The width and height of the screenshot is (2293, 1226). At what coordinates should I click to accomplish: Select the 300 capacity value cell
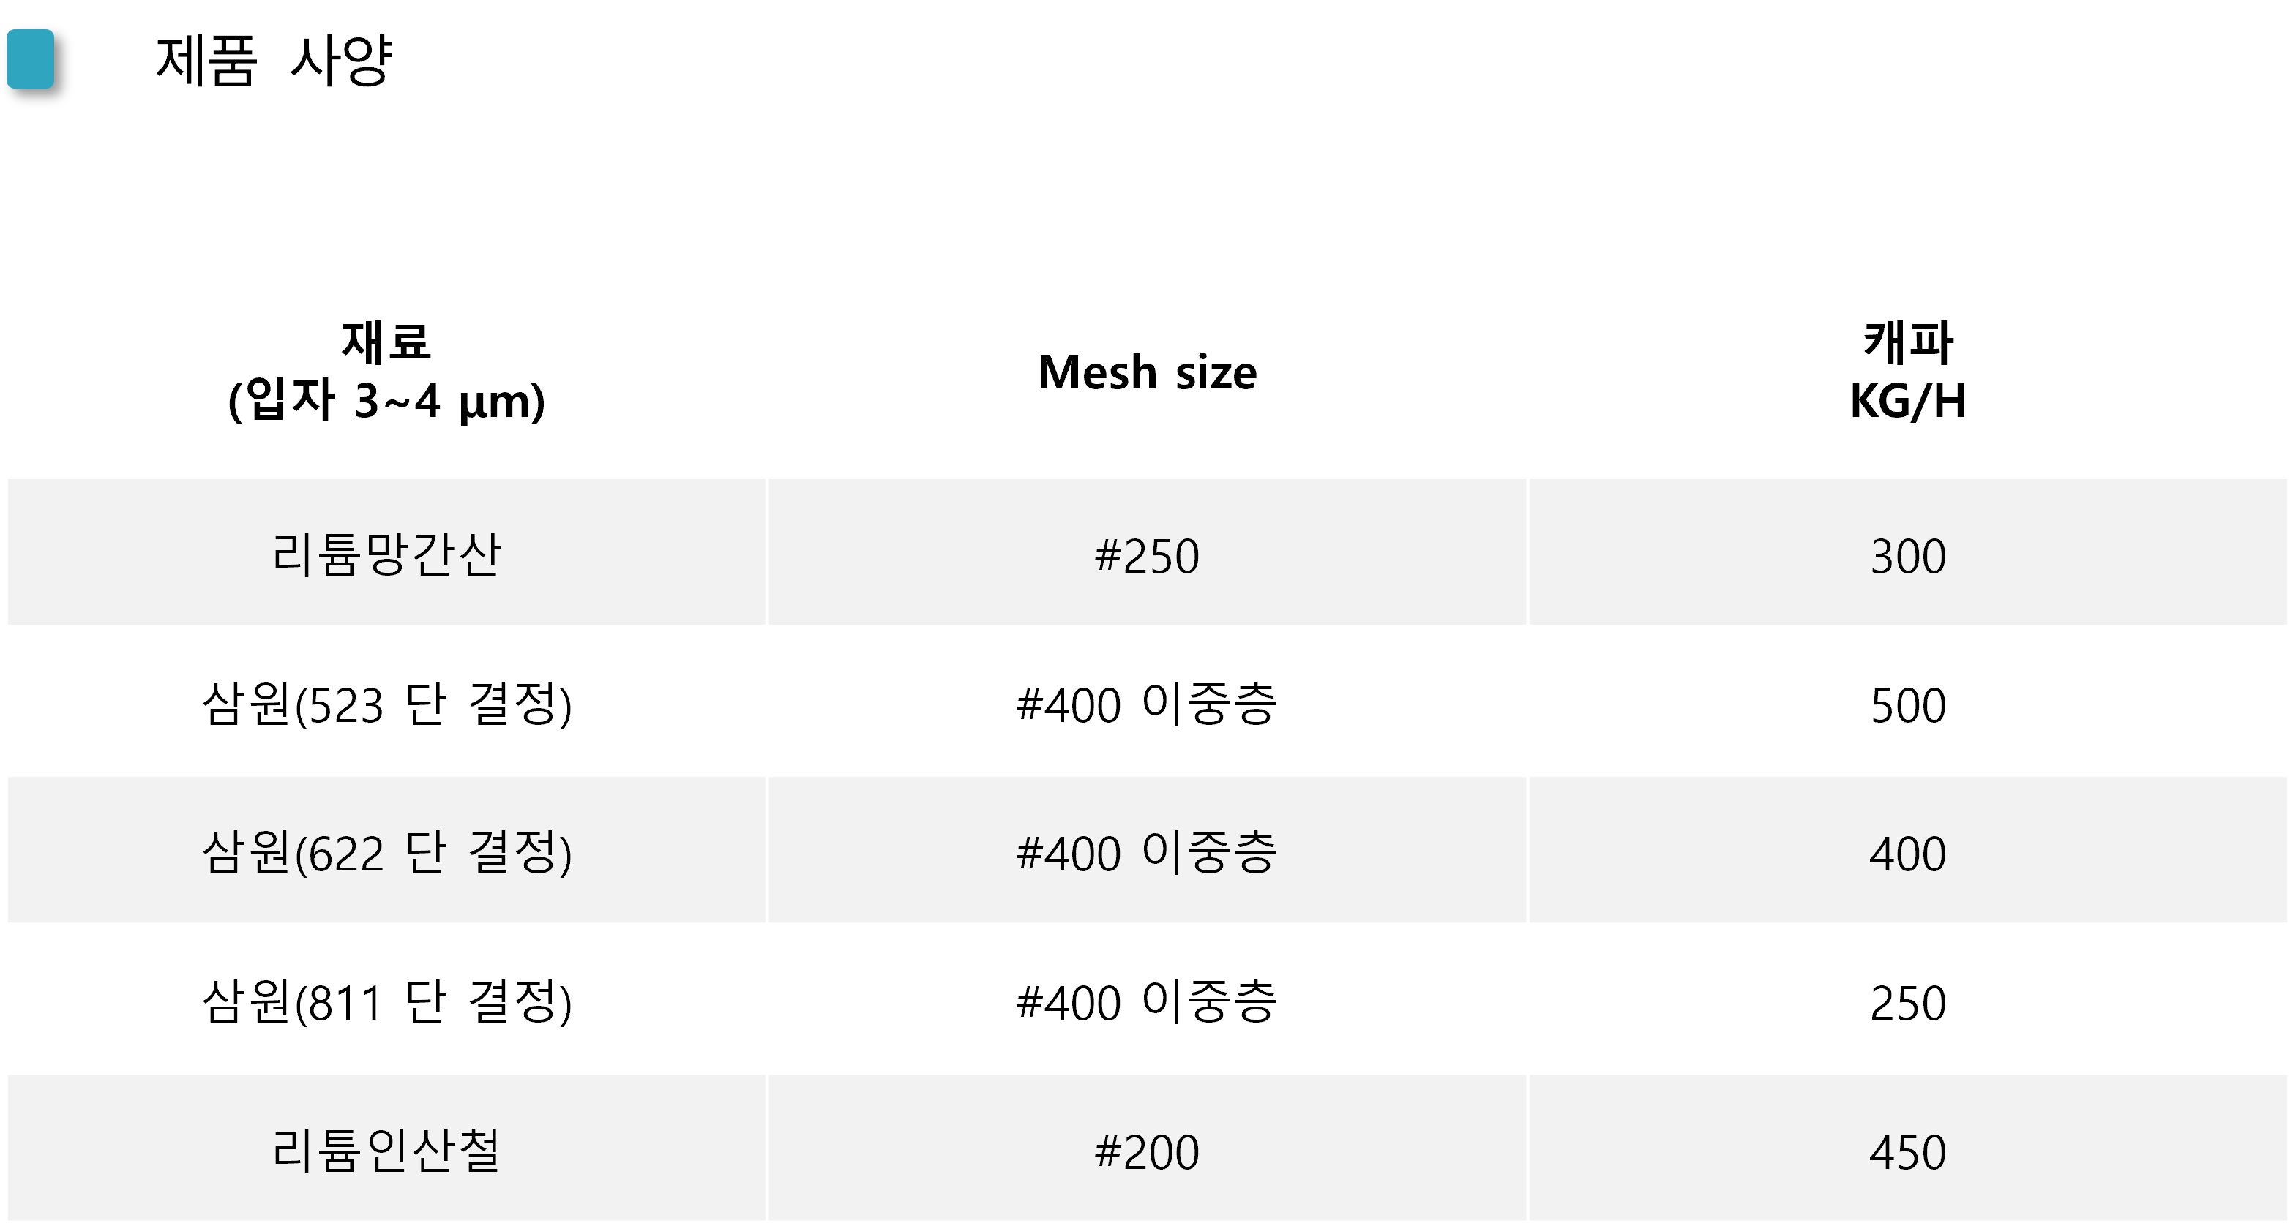click(1907, 556)
